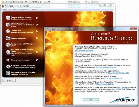Maximize the main Burning Studio window

click(x=105, y=5)
